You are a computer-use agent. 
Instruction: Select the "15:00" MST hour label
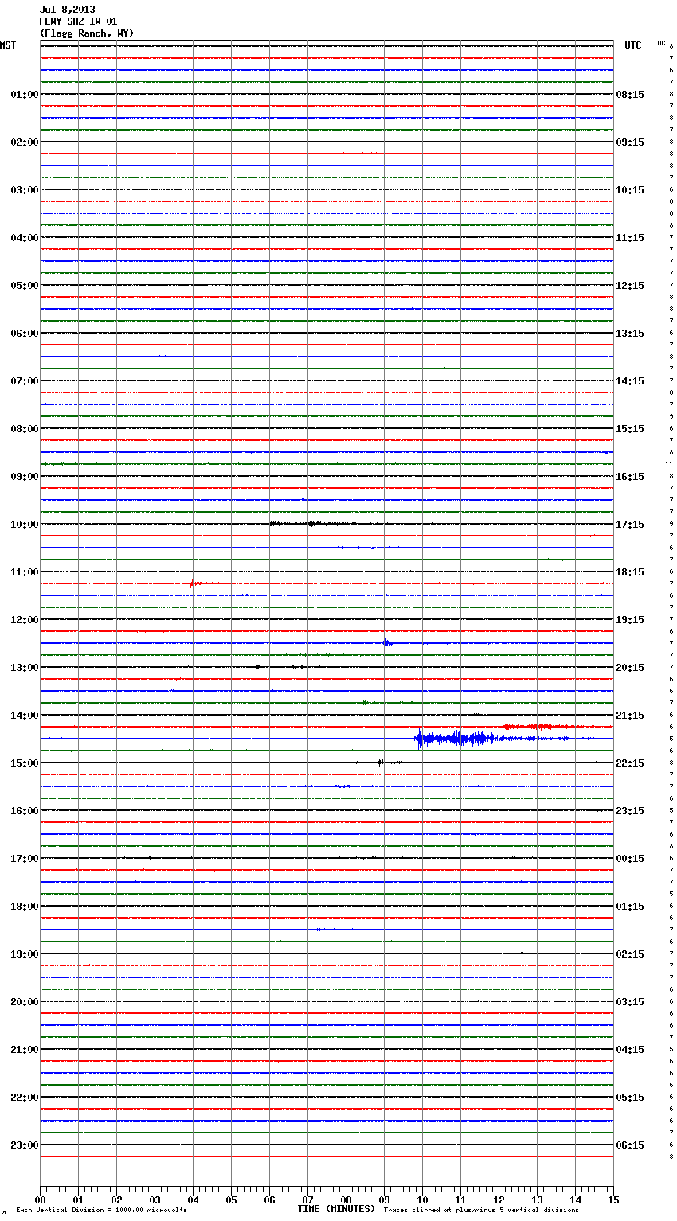[25, 763]
